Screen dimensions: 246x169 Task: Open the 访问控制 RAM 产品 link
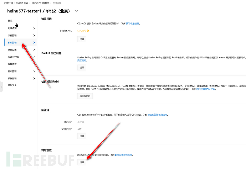[x=206, y=89]
